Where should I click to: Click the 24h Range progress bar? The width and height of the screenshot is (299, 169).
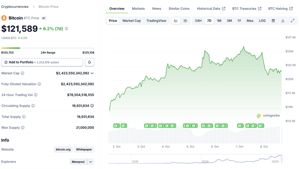(x=48, y=48)
